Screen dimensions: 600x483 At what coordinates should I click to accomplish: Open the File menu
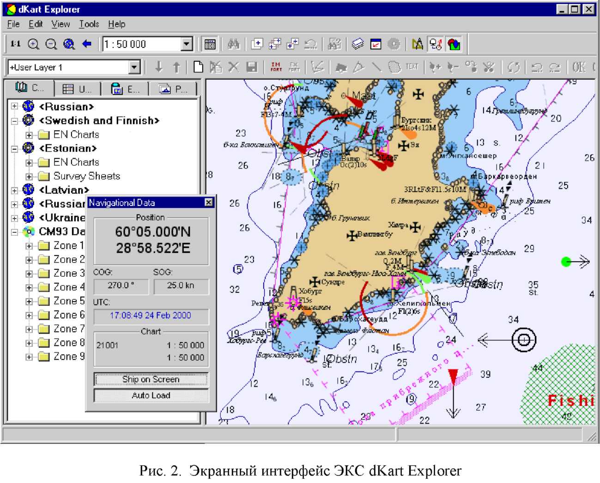click(x=13, y=24)
